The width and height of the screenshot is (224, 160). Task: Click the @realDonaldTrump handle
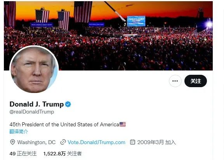click(32, 112)
